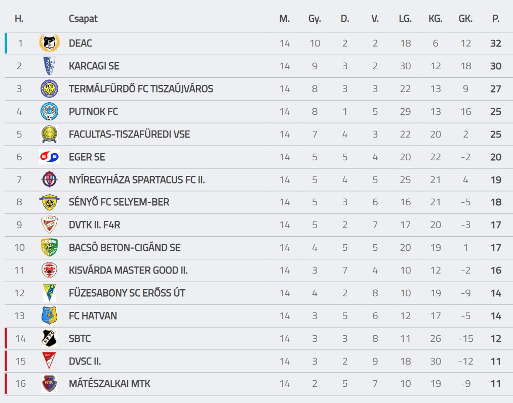Select the Nyíregyháza Spartacus FC II. badge
Viewport: 513px width, 403px height.
click(50, 180)
